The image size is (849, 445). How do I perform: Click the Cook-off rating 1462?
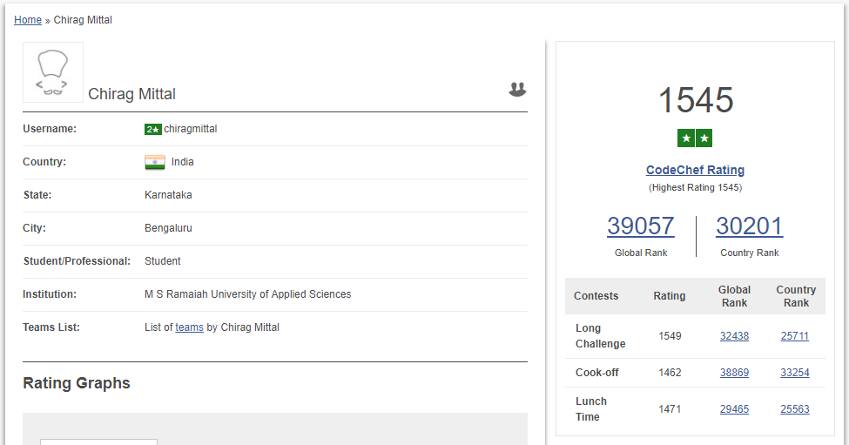coord(670,373)
